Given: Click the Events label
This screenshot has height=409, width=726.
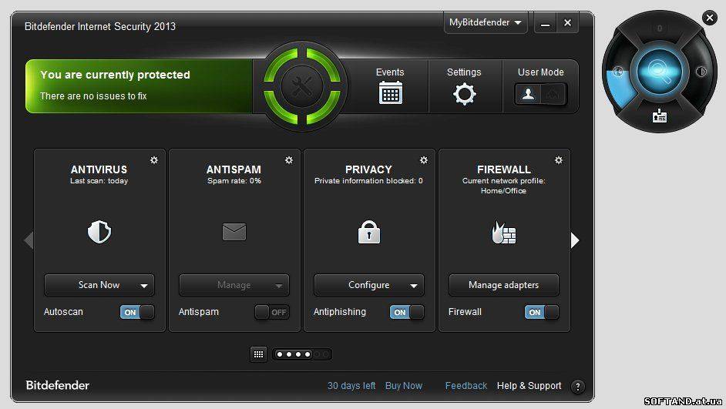Looking at the screenshot, I should pos(390,72).
